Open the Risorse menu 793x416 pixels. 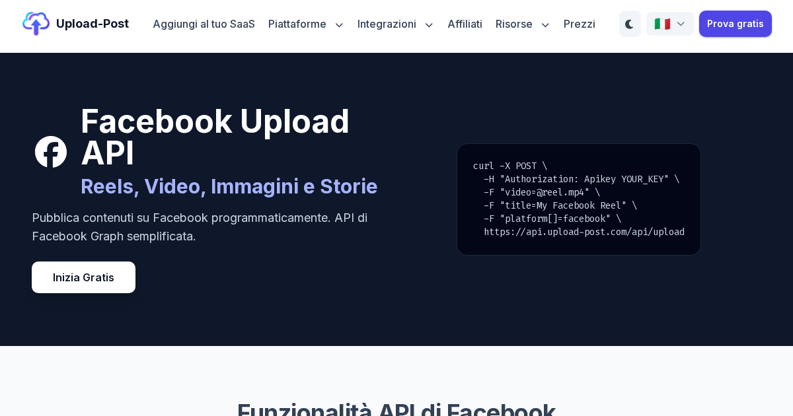[x=514, y=24]
